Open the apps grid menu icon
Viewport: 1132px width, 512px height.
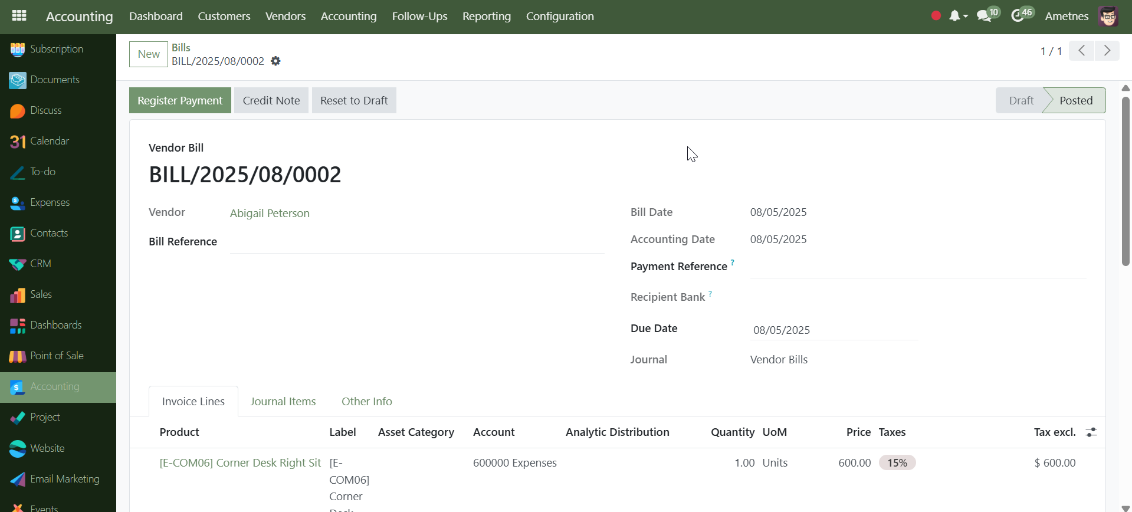19,16
